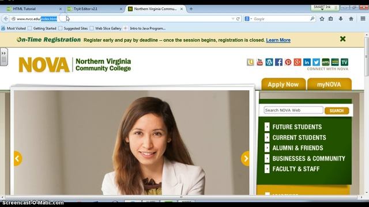Advance to the next carousel slide
Viewport: 369px width, 207px height.
(245, 159)
